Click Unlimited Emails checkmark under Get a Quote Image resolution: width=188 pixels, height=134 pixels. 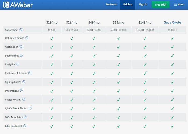pyautogui.click(x=172, y=38)
